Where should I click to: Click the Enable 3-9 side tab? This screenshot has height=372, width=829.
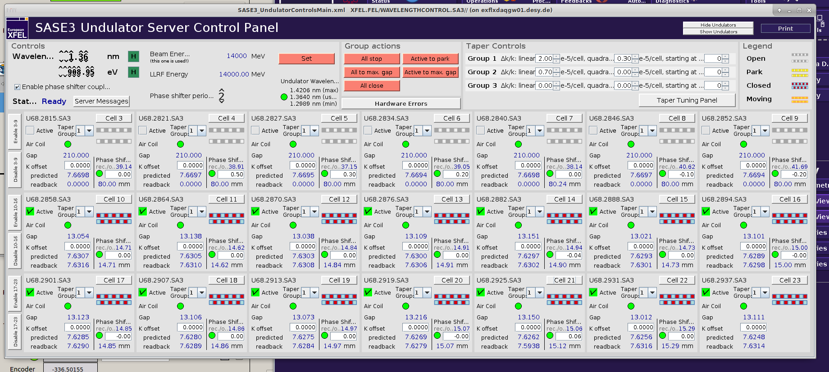coord(15,132)
